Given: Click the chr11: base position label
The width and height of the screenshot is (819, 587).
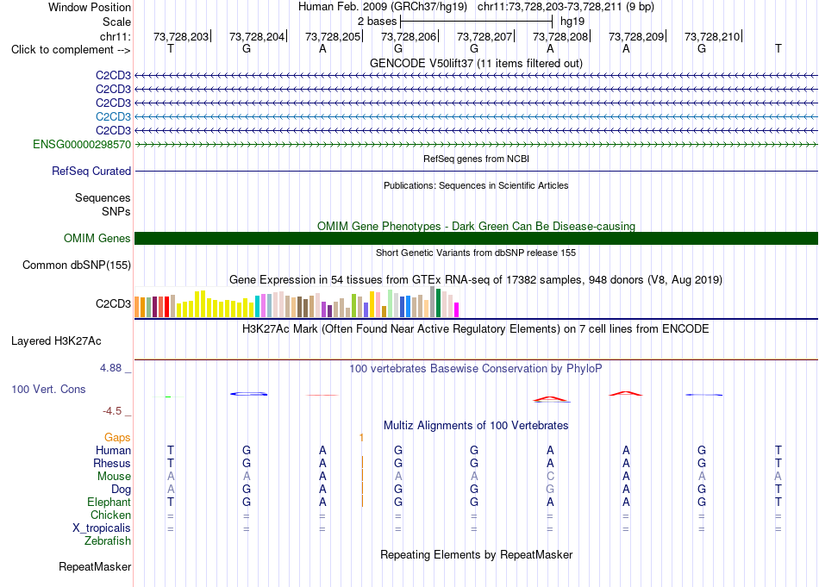Looking at the screenshot, I should click(x=116, y=36).
